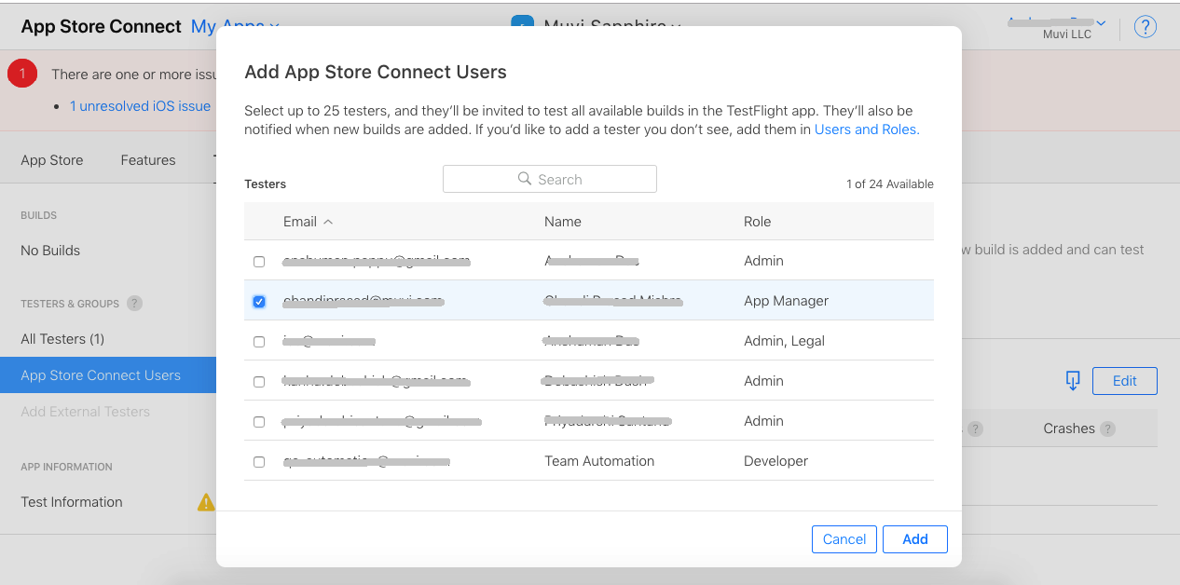Click the Developer role cell
Screen dimensions: 1180x585
[x=776, y=461]
